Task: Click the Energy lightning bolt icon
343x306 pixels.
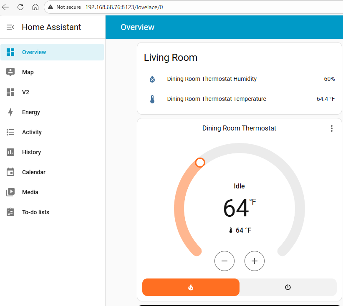Action: tap(10, 112)
